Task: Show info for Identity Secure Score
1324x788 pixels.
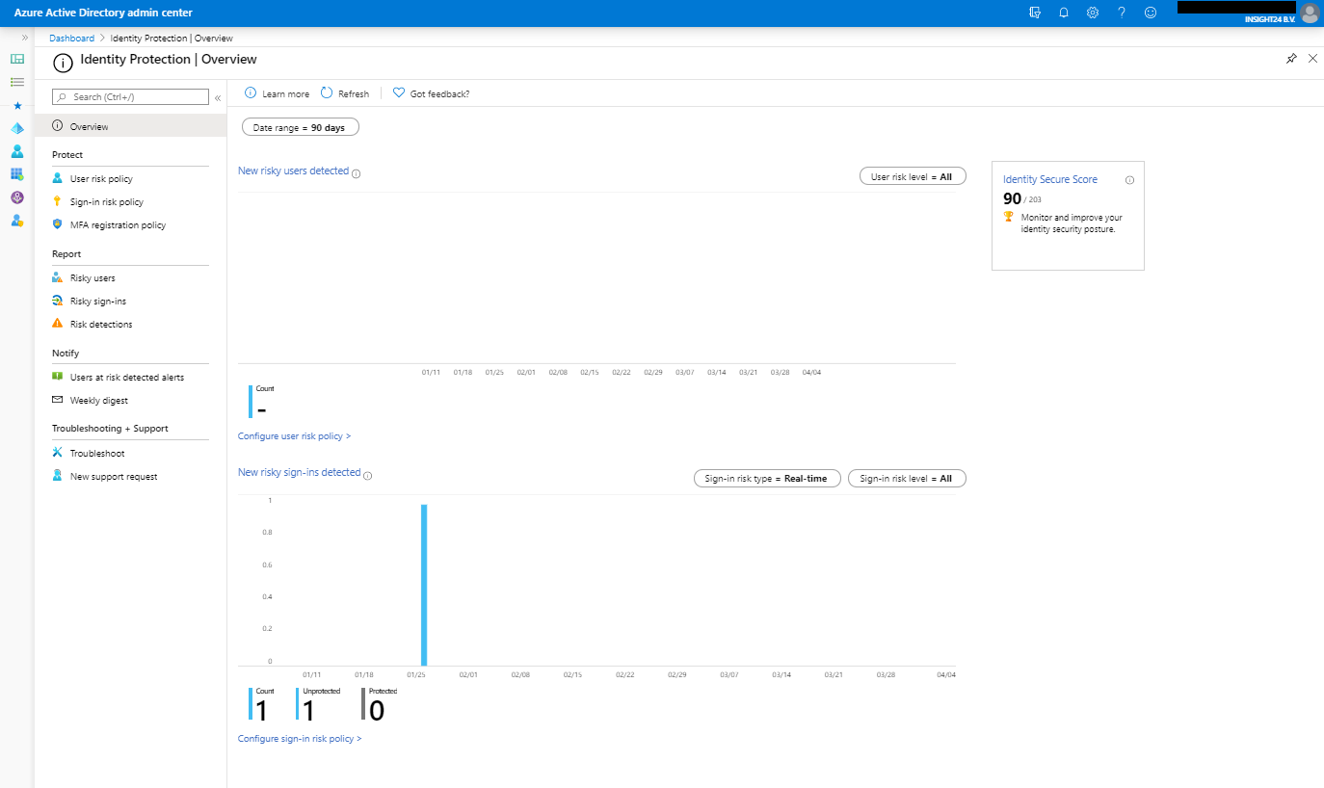Action: pos(1130,179)
